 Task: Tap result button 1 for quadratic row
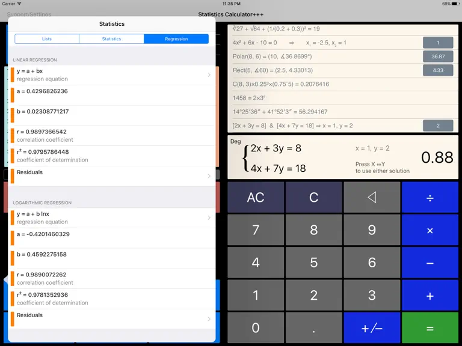438,43
